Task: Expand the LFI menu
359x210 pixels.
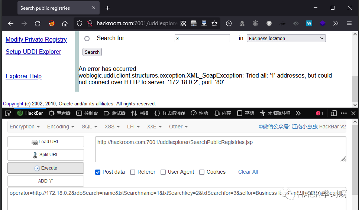Action: (x=133, y=127)
